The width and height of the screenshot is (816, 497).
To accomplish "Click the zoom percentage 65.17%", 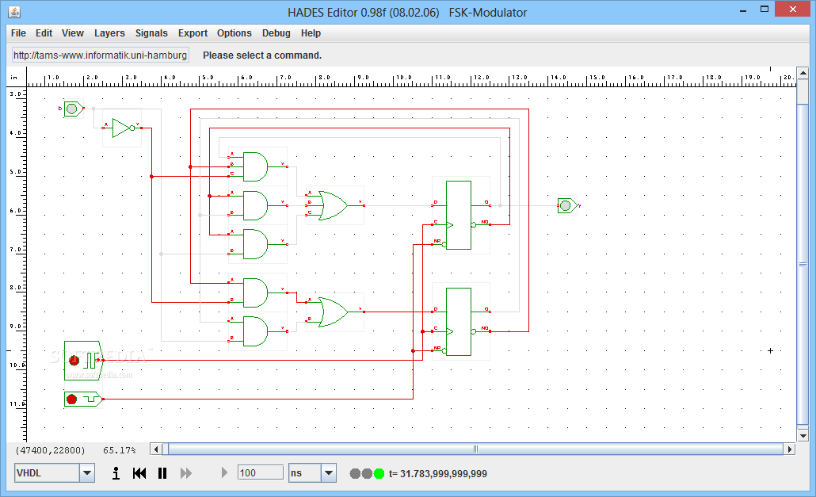I will click(119, 450).
